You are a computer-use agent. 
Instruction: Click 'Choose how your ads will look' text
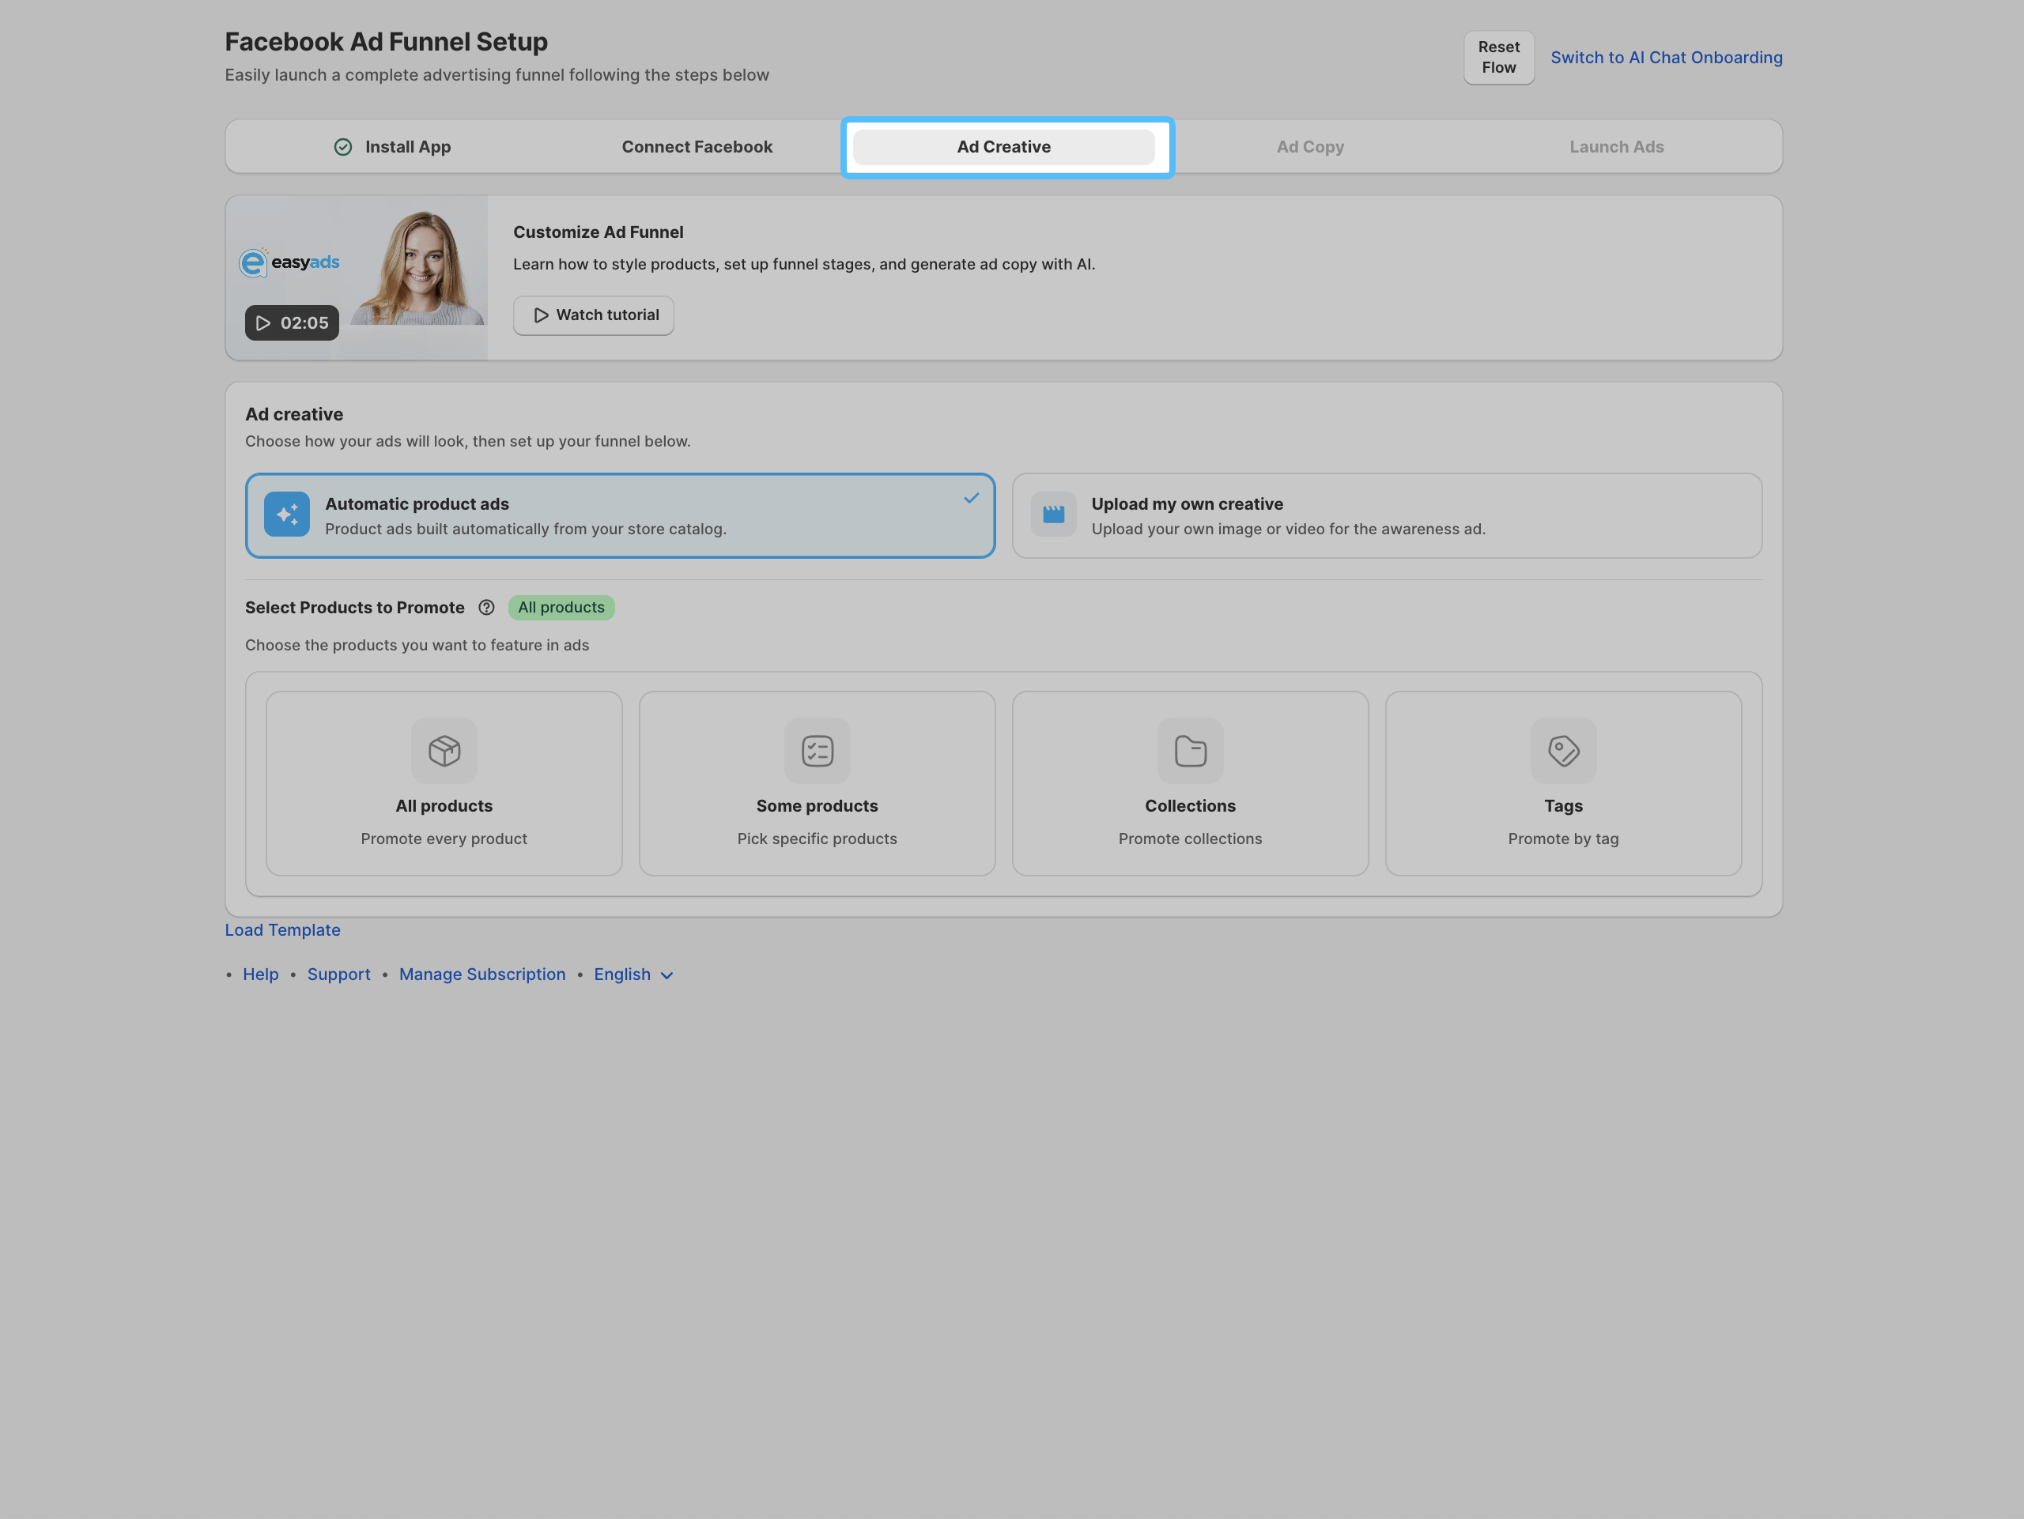coord(467,442)
